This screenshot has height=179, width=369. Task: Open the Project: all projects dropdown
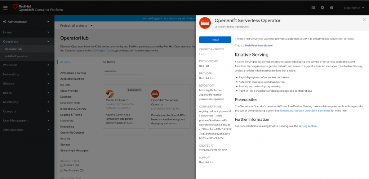[x=76, y=26]
